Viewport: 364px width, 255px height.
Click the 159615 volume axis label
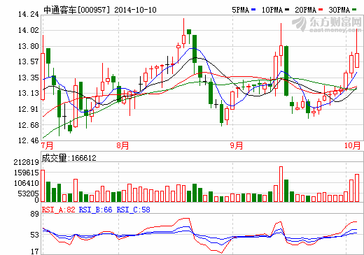click(x=27, y=173)
